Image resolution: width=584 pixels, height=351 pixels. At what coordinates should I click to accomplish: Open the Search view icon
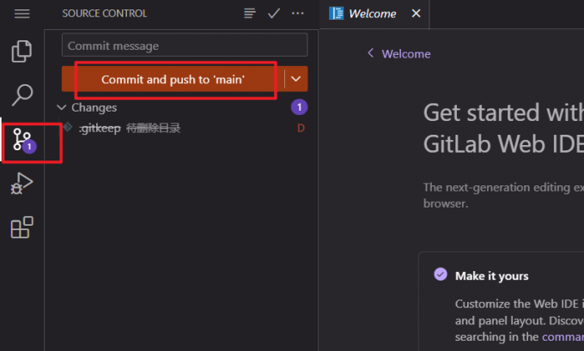click(x=22, y=95)
